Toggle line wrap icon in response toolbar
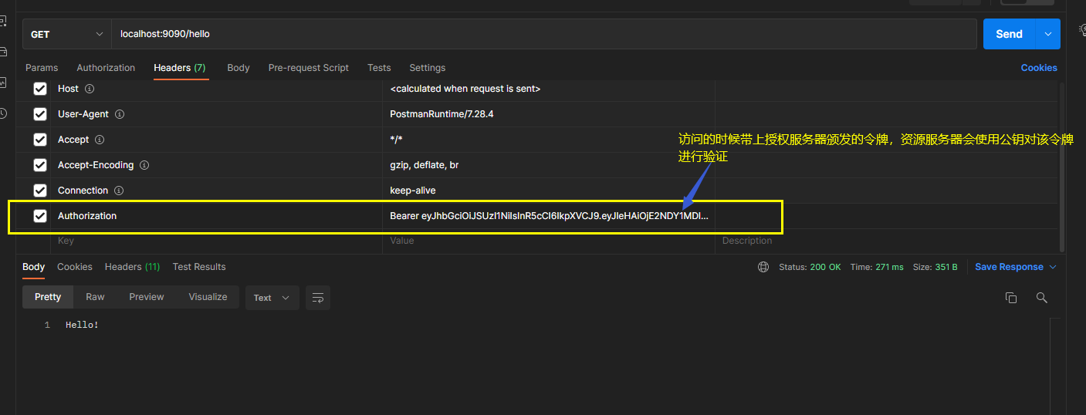Image resolution: width=1086 pixels, height=415 pixels. coord(318,298)
